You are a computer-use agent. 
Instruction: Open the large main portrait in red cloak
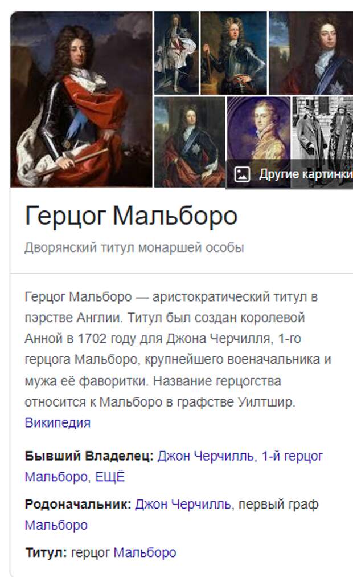click(81, 99)
